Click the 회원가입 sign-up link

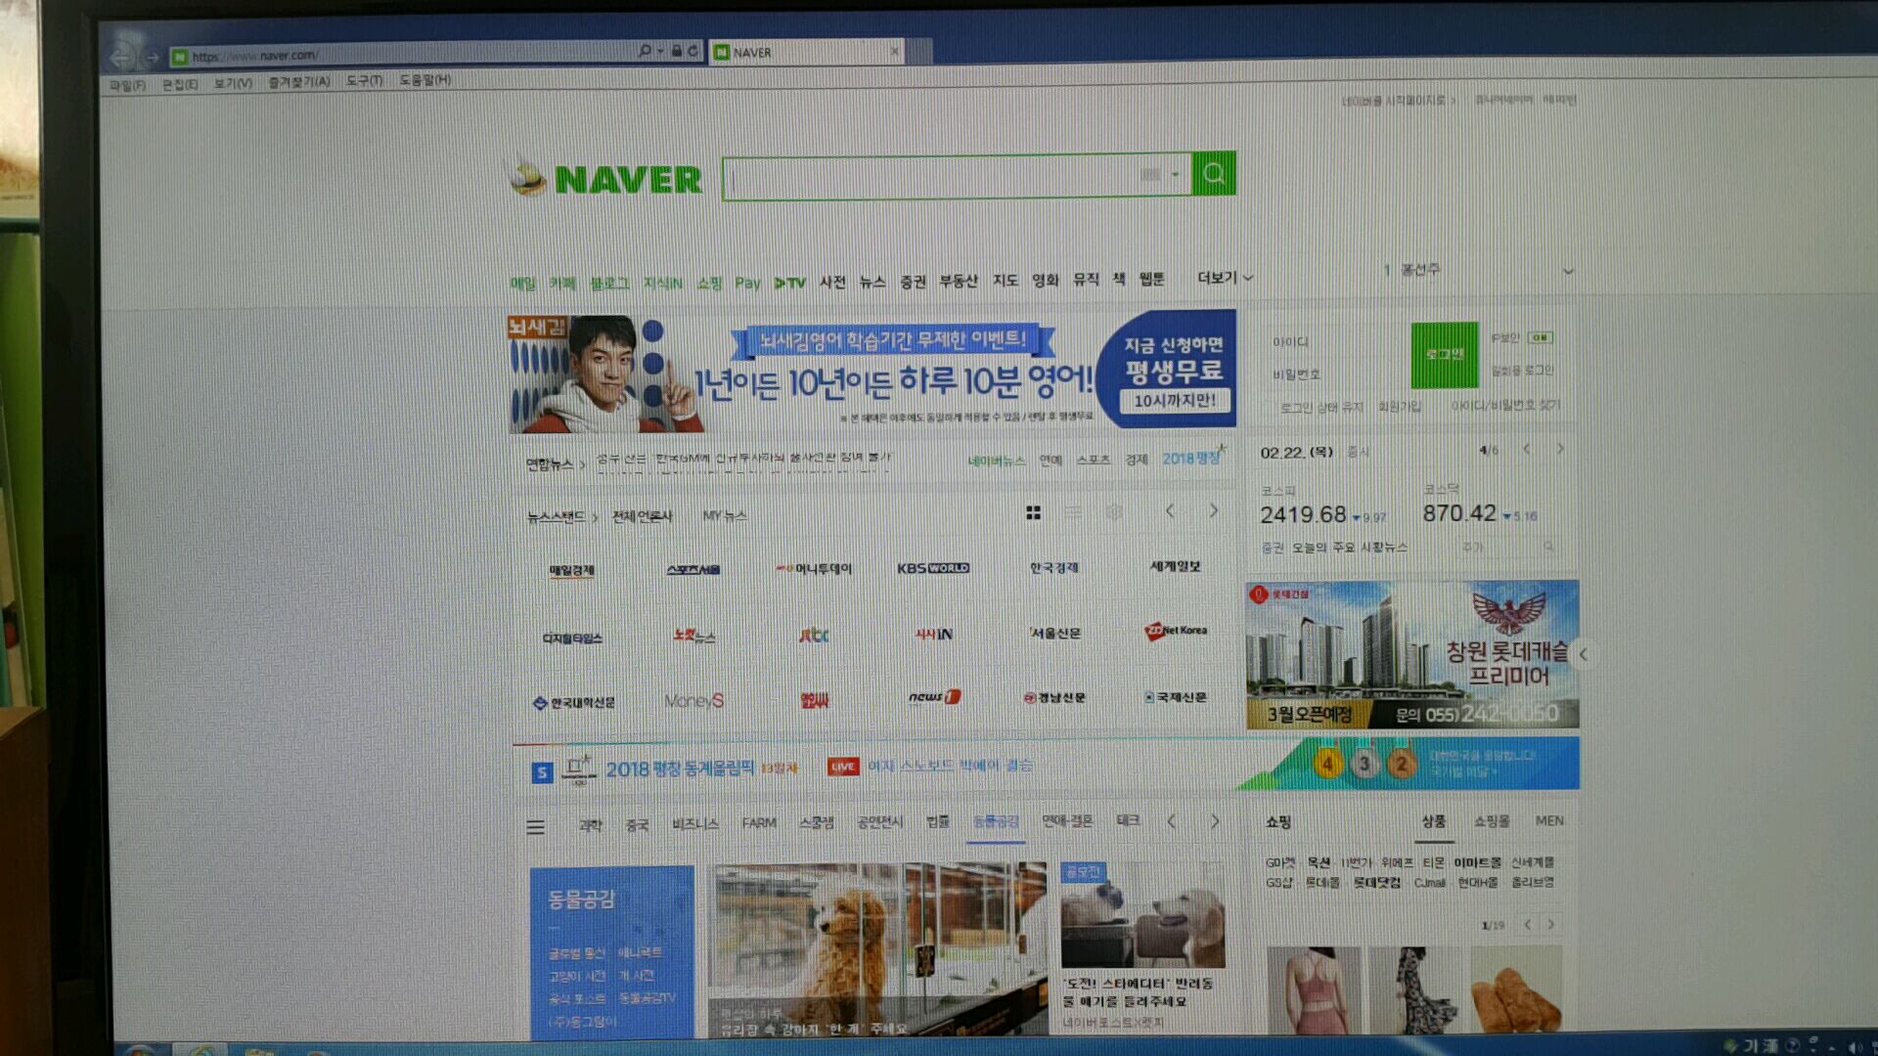click(1399, 406)
